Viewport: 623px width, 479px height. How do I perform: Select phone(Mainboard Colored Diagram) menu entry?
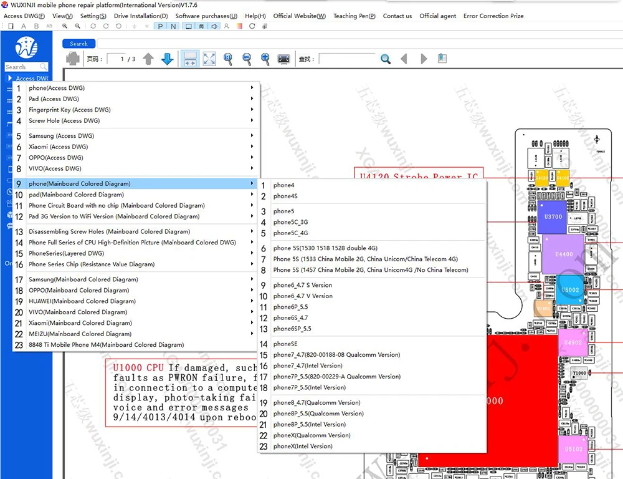(x=136, y=183)
